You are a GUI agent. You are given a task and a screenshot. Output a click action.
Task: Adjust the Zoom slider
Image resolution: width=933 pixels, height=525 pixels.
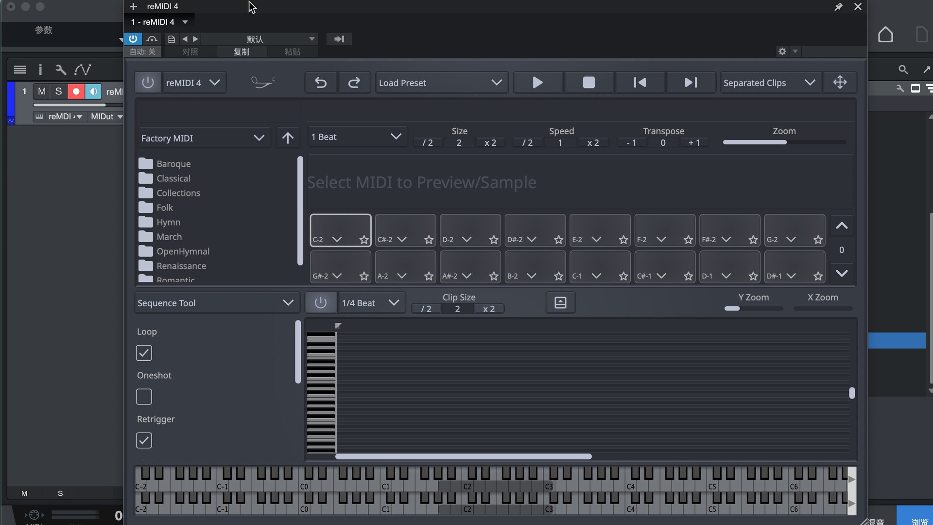point(784,142)
